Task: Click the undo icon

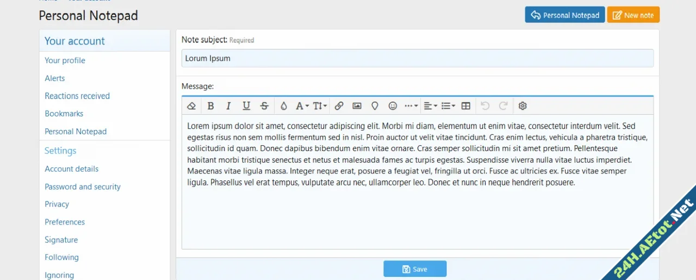Action: coord(486,106)
